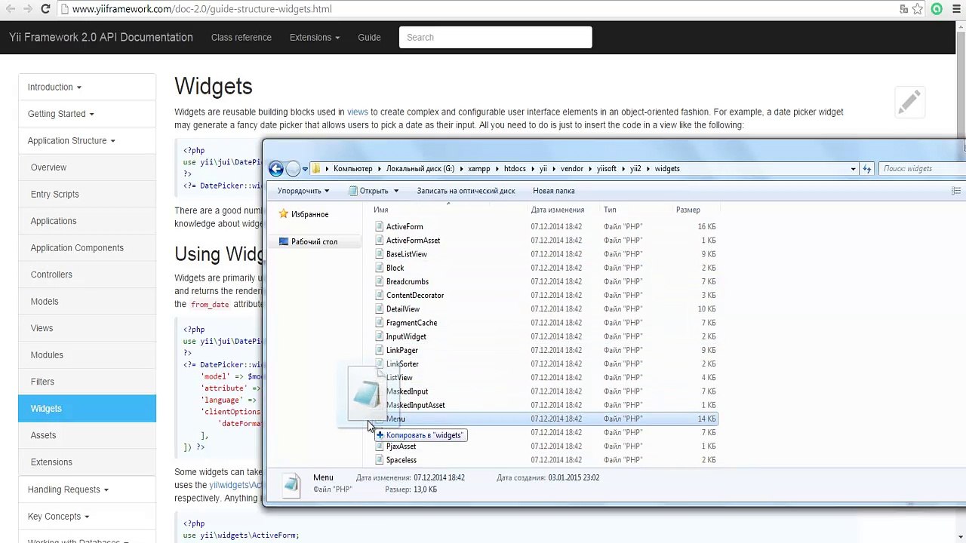
Task: Click the Поиск: widgets search box
Action: click(921, 169)
